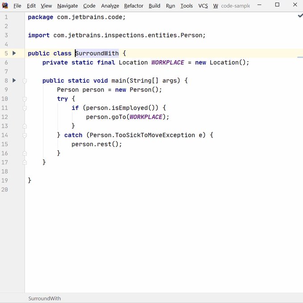Click the inspection checkmark indicator
Screen dimensions: 303x303
pos(300,16)
